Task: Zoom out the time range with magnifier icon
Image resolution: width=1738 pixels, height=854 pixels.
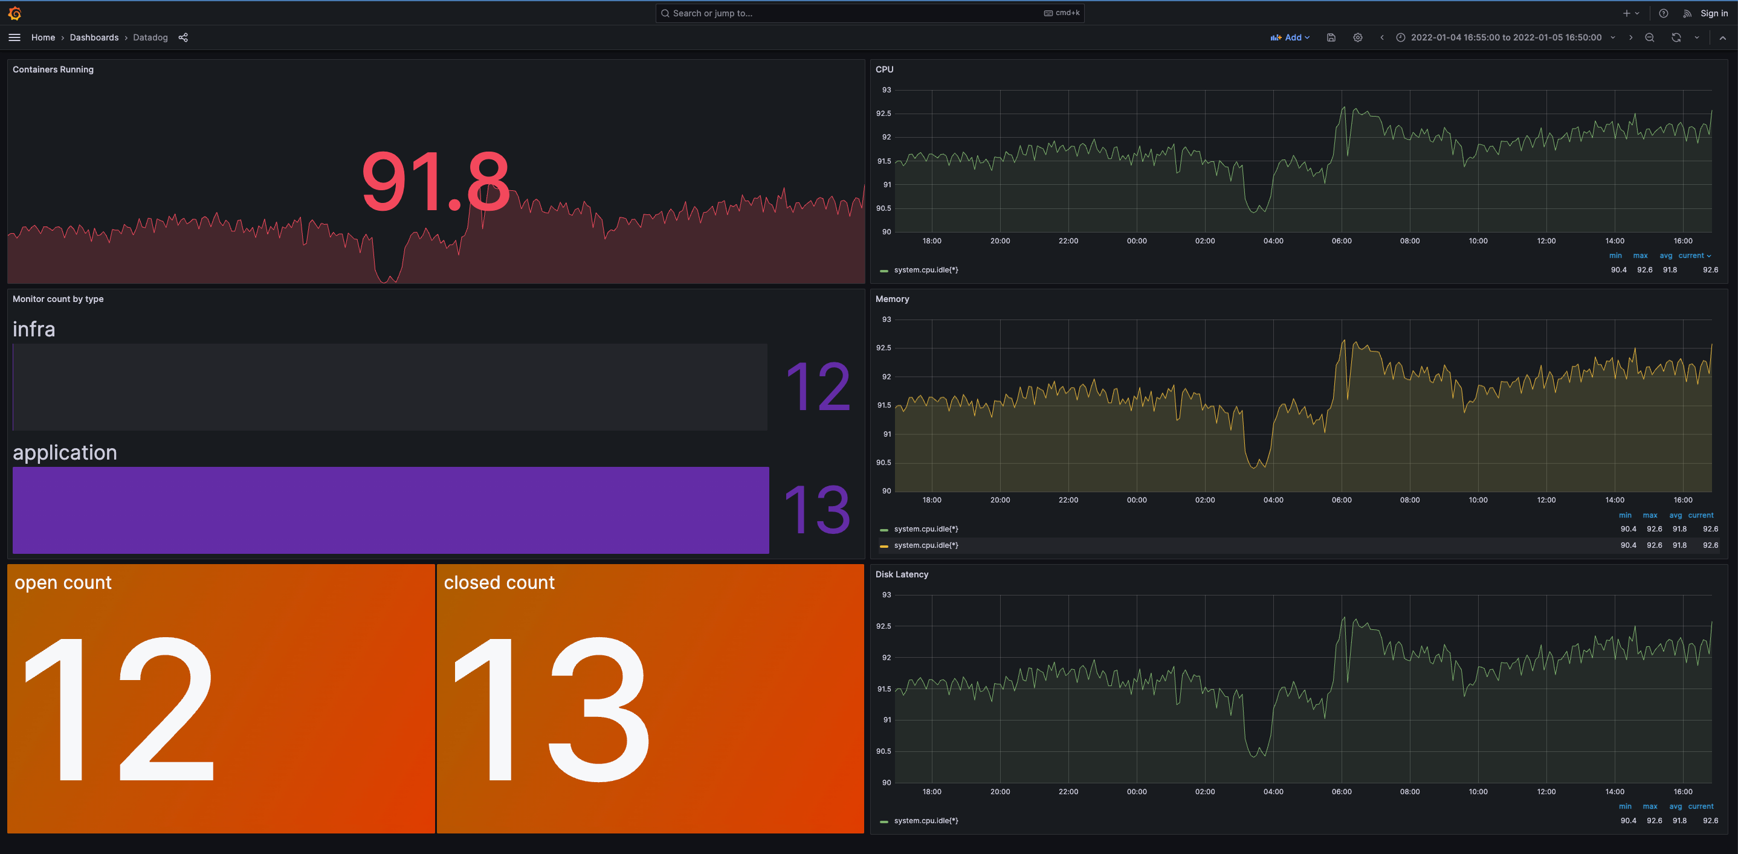Action: [x=1649, y=37]
